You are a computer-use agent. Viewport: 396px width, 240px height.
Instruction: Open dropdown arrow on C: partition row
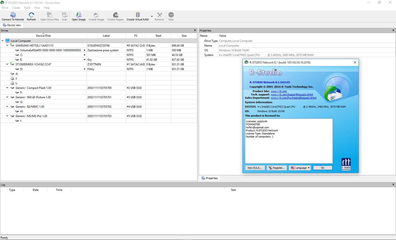(84, 55)
